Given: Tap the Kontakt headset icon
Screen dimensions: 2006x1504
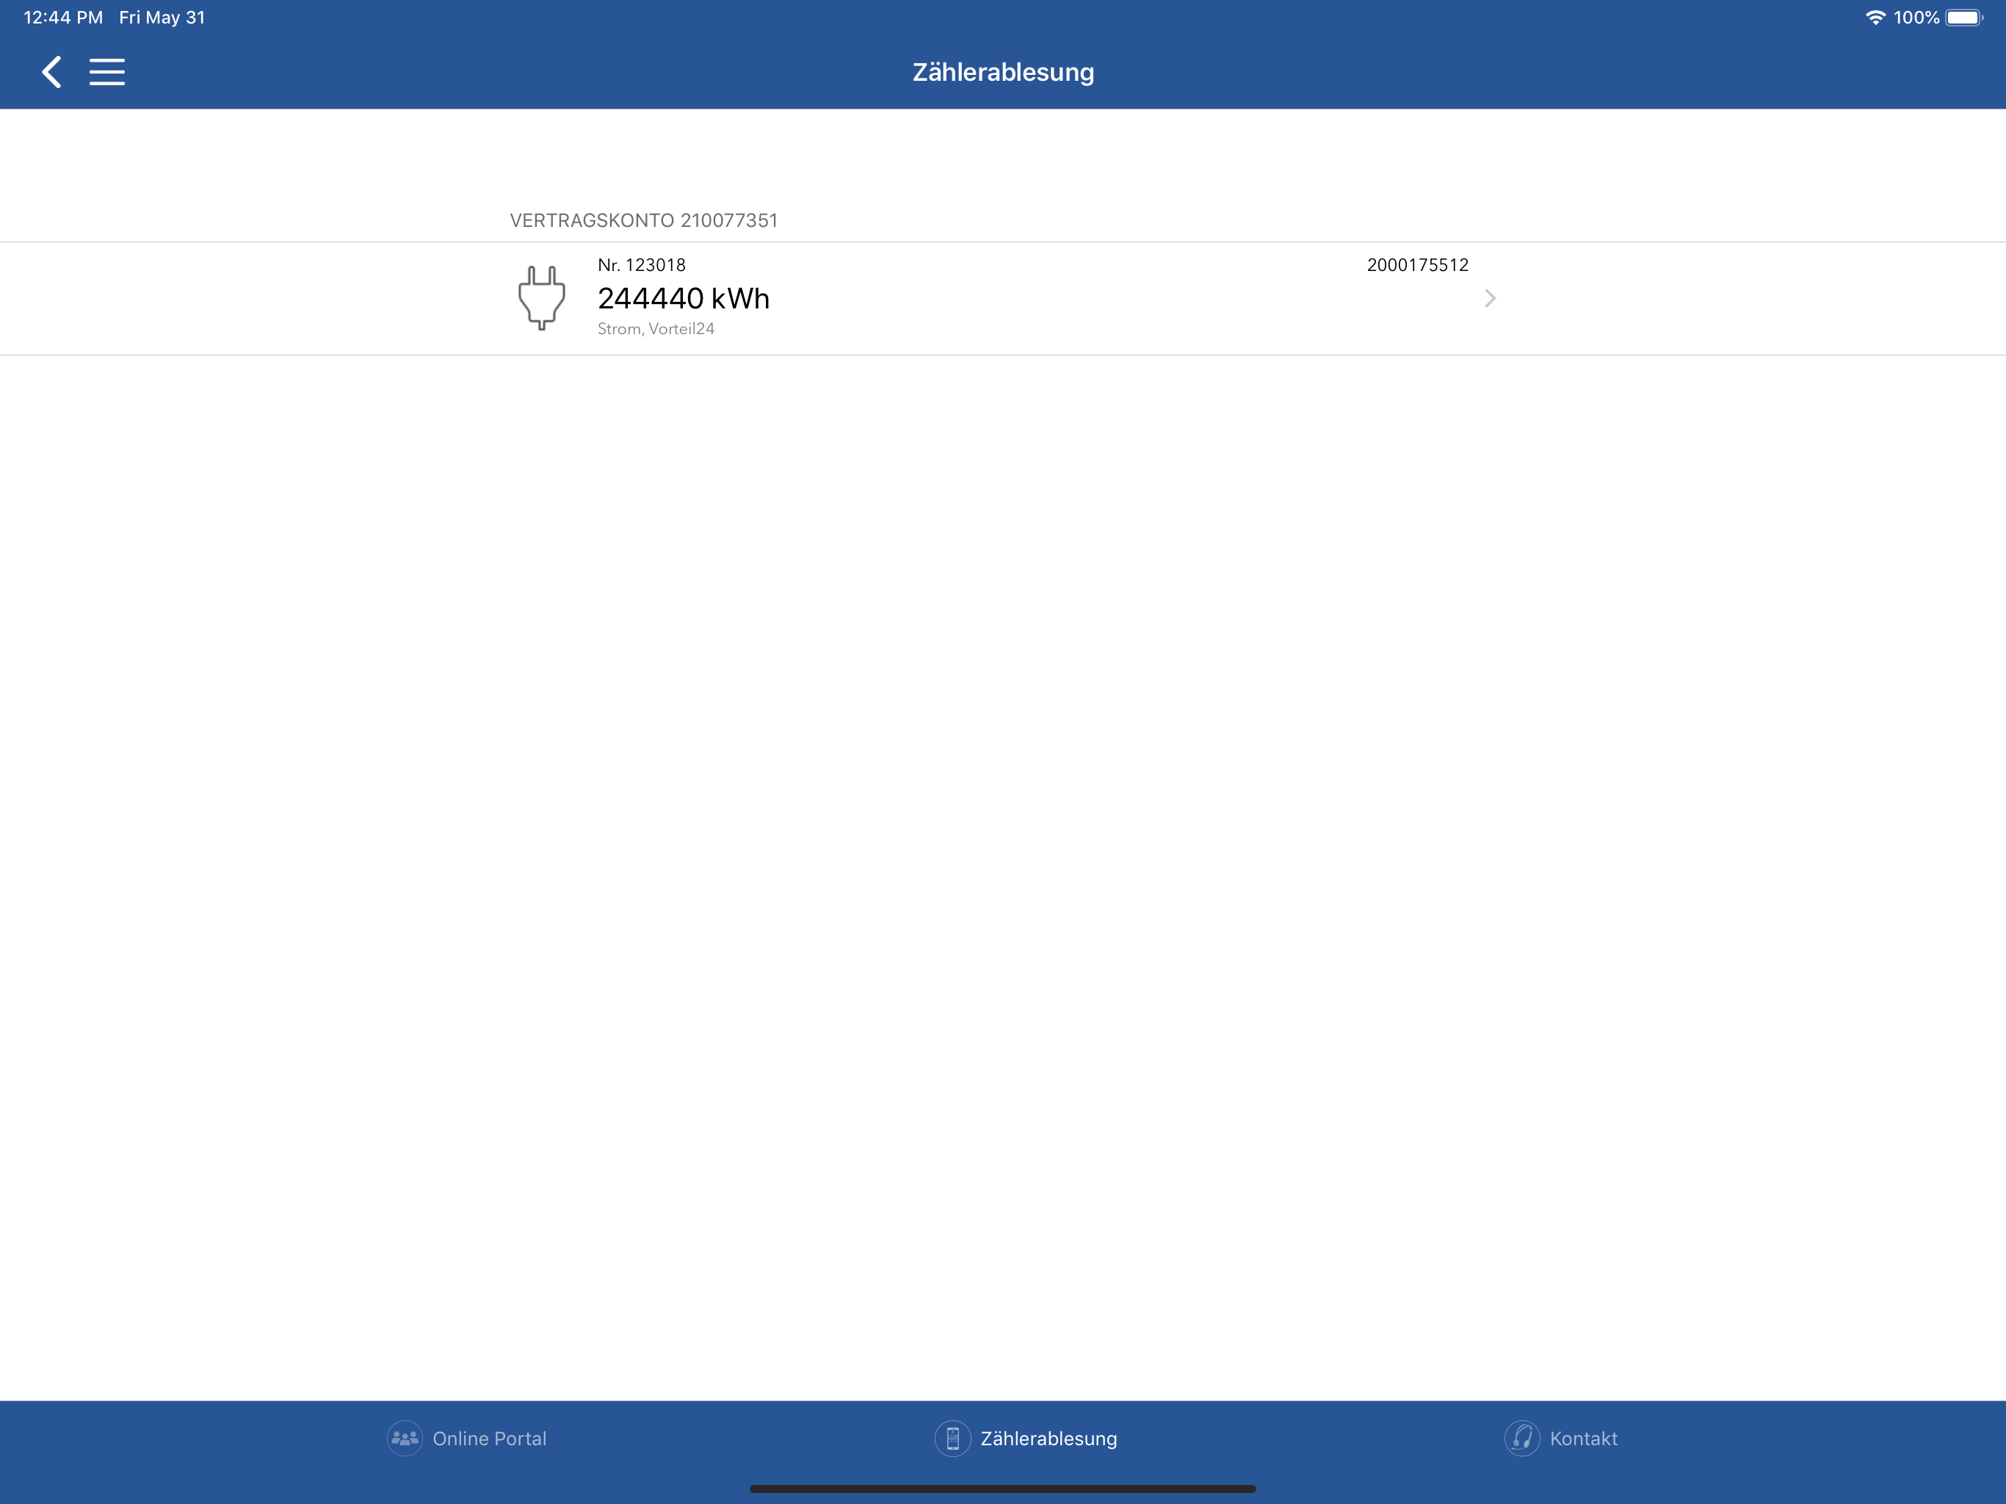Looking at the screenshot, I should [x=1521, y=1438].
